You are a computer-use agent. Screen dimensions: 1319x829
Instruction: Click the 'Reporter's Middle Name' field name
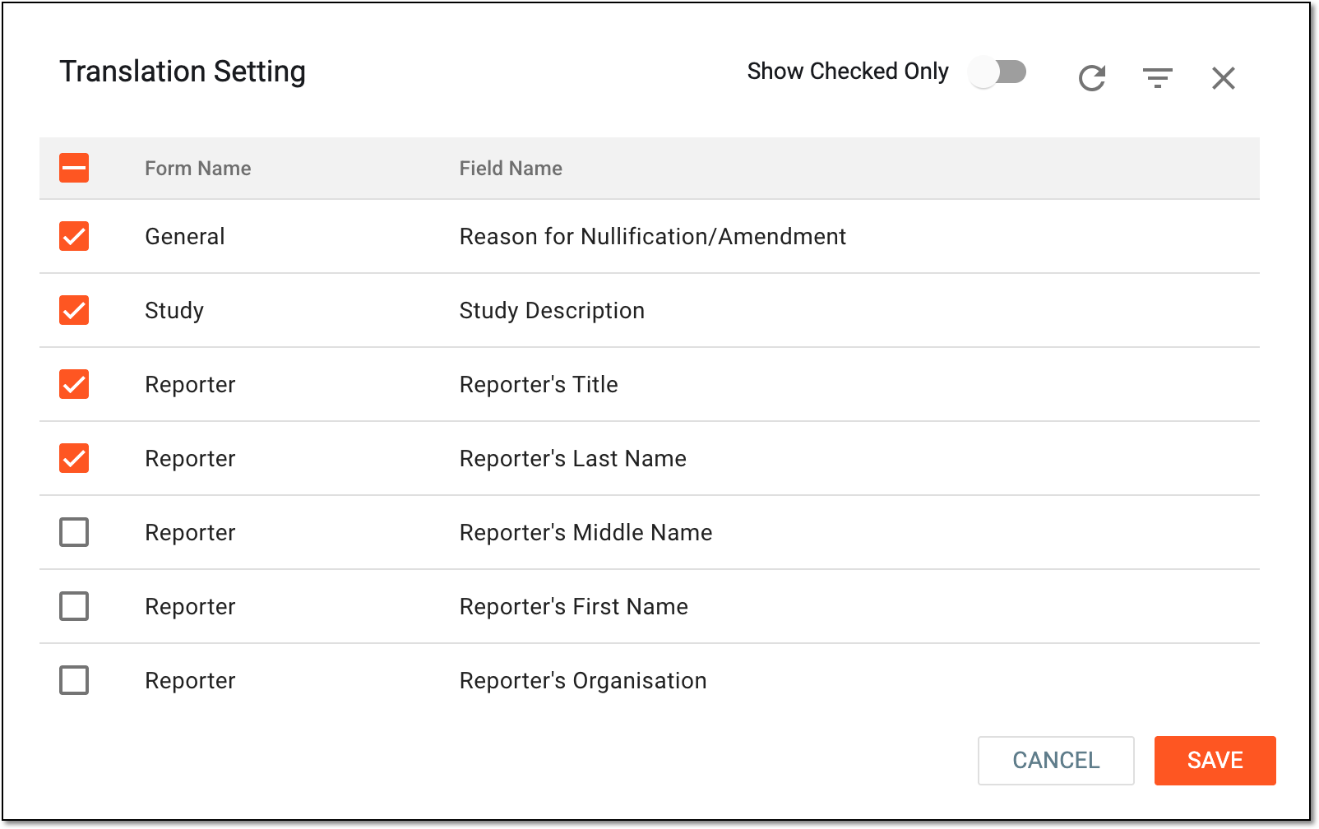pyautogui.click(x=586, y=533)
